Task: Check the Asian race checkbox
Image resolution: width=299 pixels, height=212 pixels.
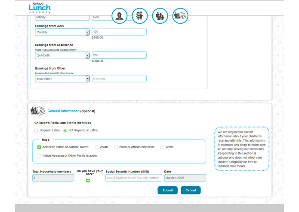Action: (x=97, y=147)
